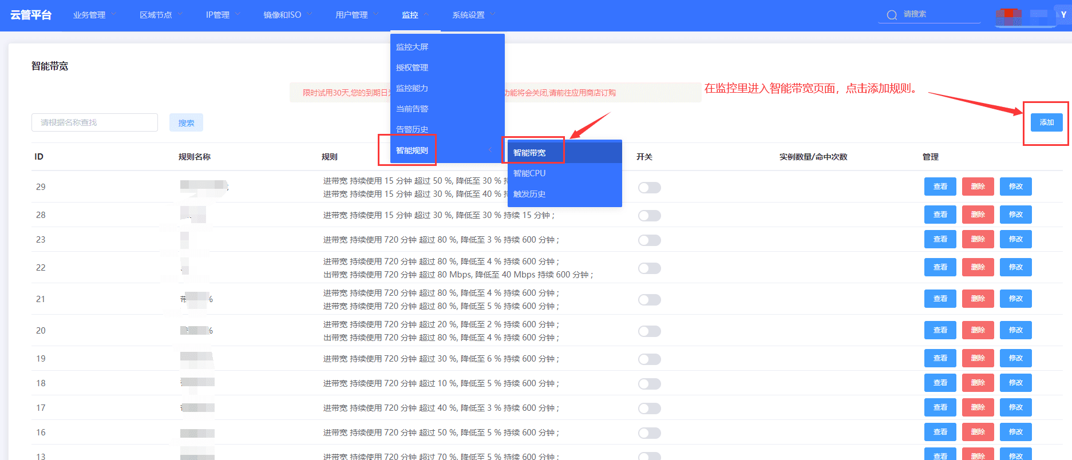Delete rule ID 18 via 删除
Viewport: 1072px width, 460px height.
pyautogui.click(x=978, y=383)
